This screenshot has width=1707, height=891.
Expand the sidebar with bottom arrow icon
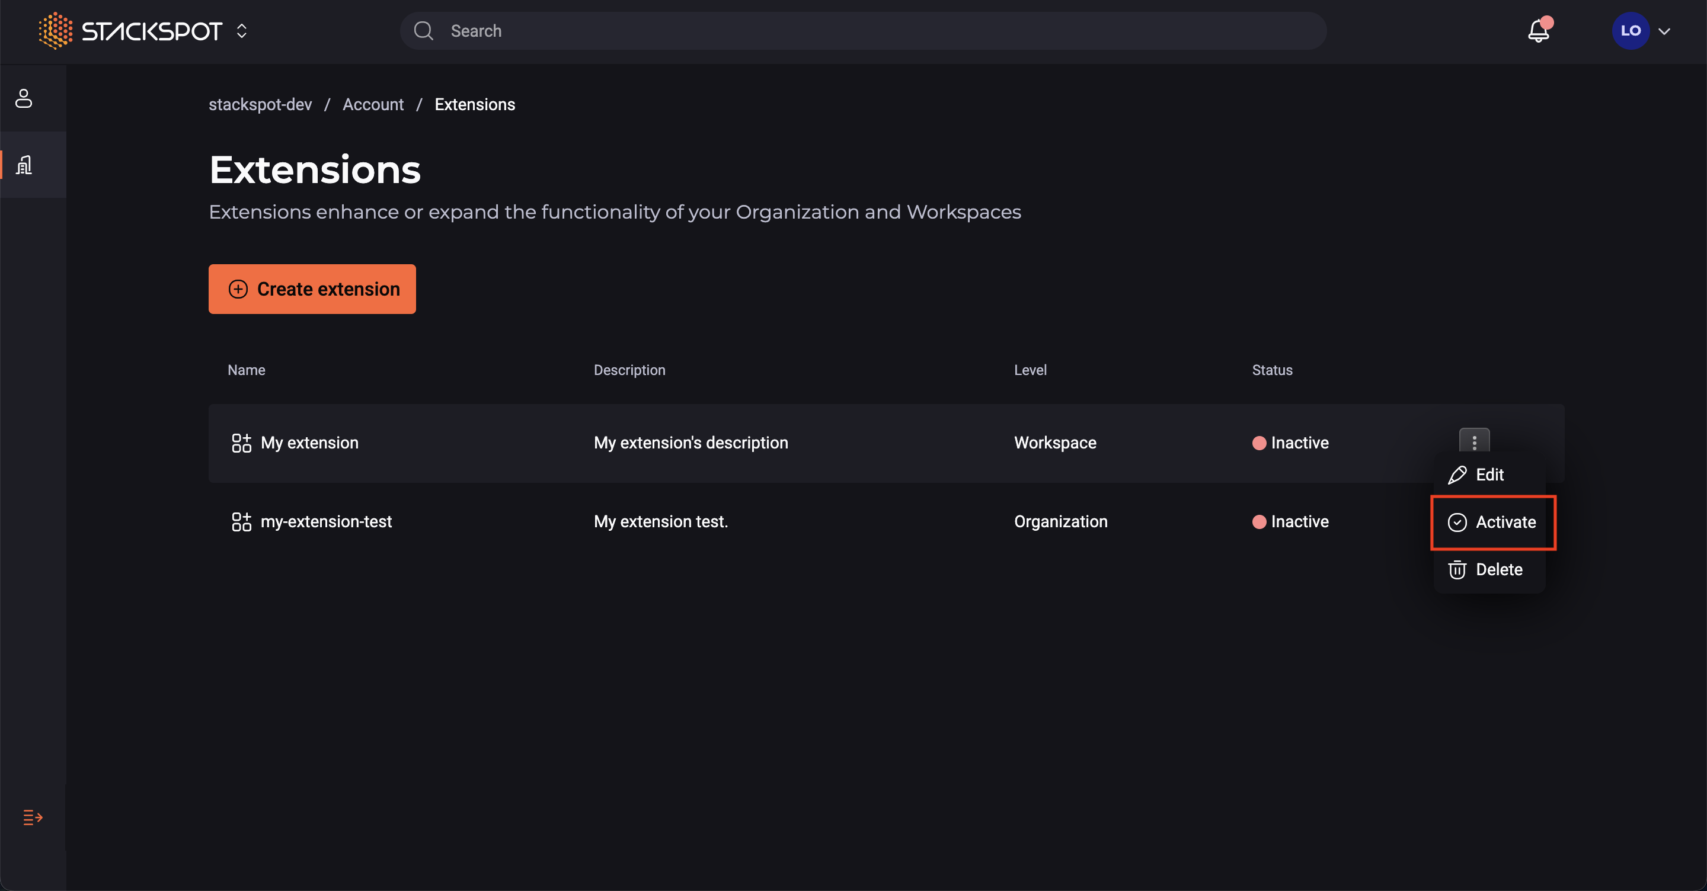point(33,817)
